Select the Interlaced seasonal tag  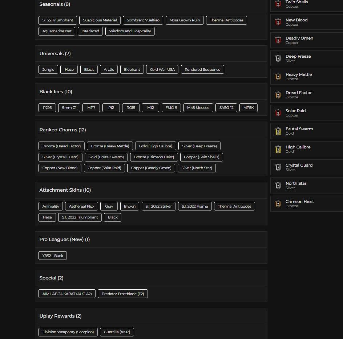click(x=90, y=31)
